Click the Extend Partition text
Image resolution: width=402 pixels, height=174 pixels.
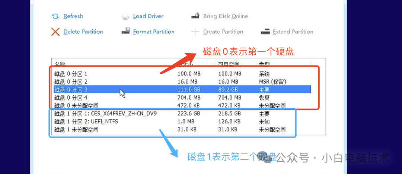pyautogui.click(x=293, y=32)
